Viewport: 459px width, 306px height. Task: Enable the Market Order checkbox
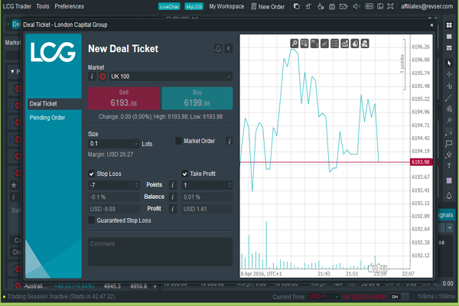click(x=178, y=141)
